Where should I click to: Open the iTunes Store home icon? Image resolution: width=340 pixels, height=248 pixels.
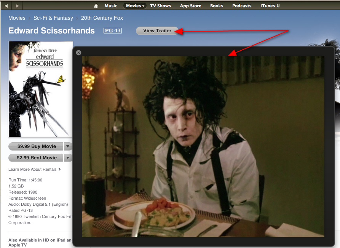click(96, 6)
